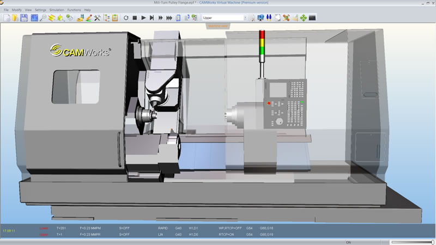Click the black console screen icon
The width and height of the screenshot is (436, 245).
[x=312, y=18]
